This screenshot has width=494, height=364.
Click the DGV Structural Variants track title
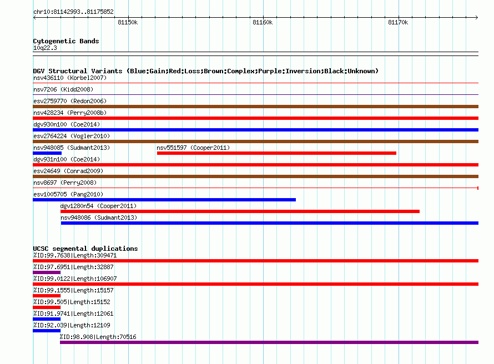[x=206, y=71]
